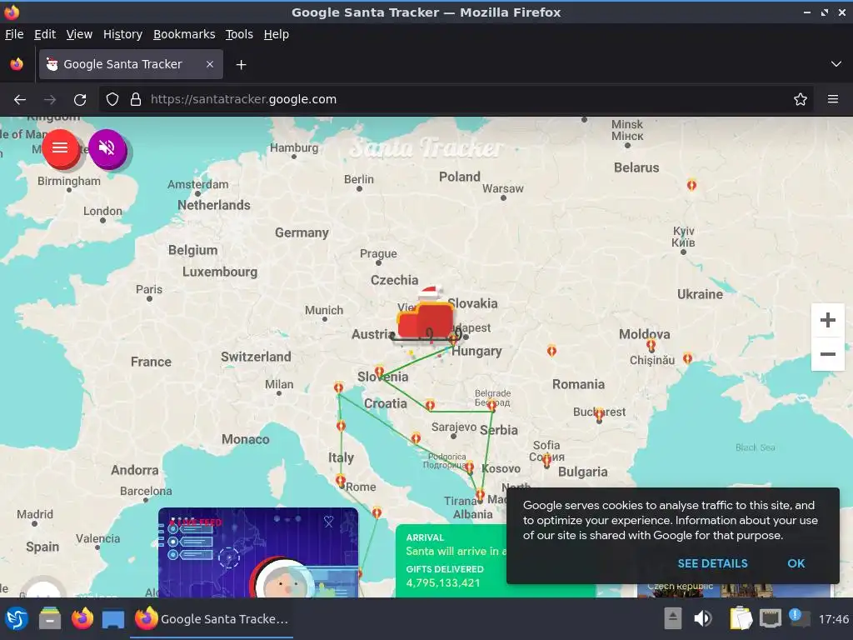Open the Live Feed video card

pos(258,552)
